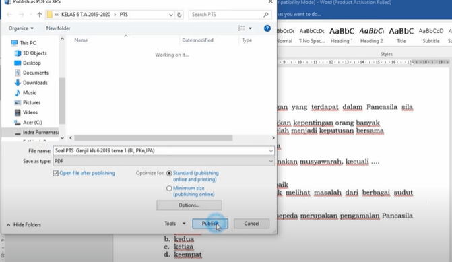Screen dimensions: 452x262
Task: Apply No Spacing style in Word
Action: [x=312, y=36]
